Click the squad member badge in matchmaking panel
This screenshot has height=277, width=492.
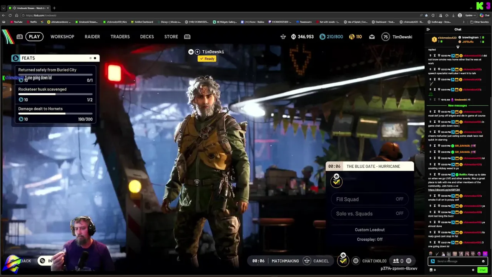point(336,181)
